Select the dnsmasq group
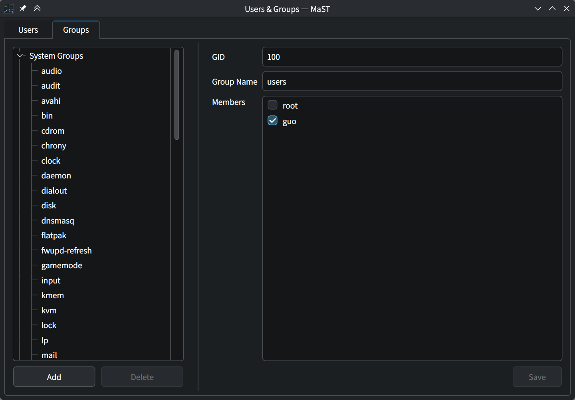 point(58,221)
